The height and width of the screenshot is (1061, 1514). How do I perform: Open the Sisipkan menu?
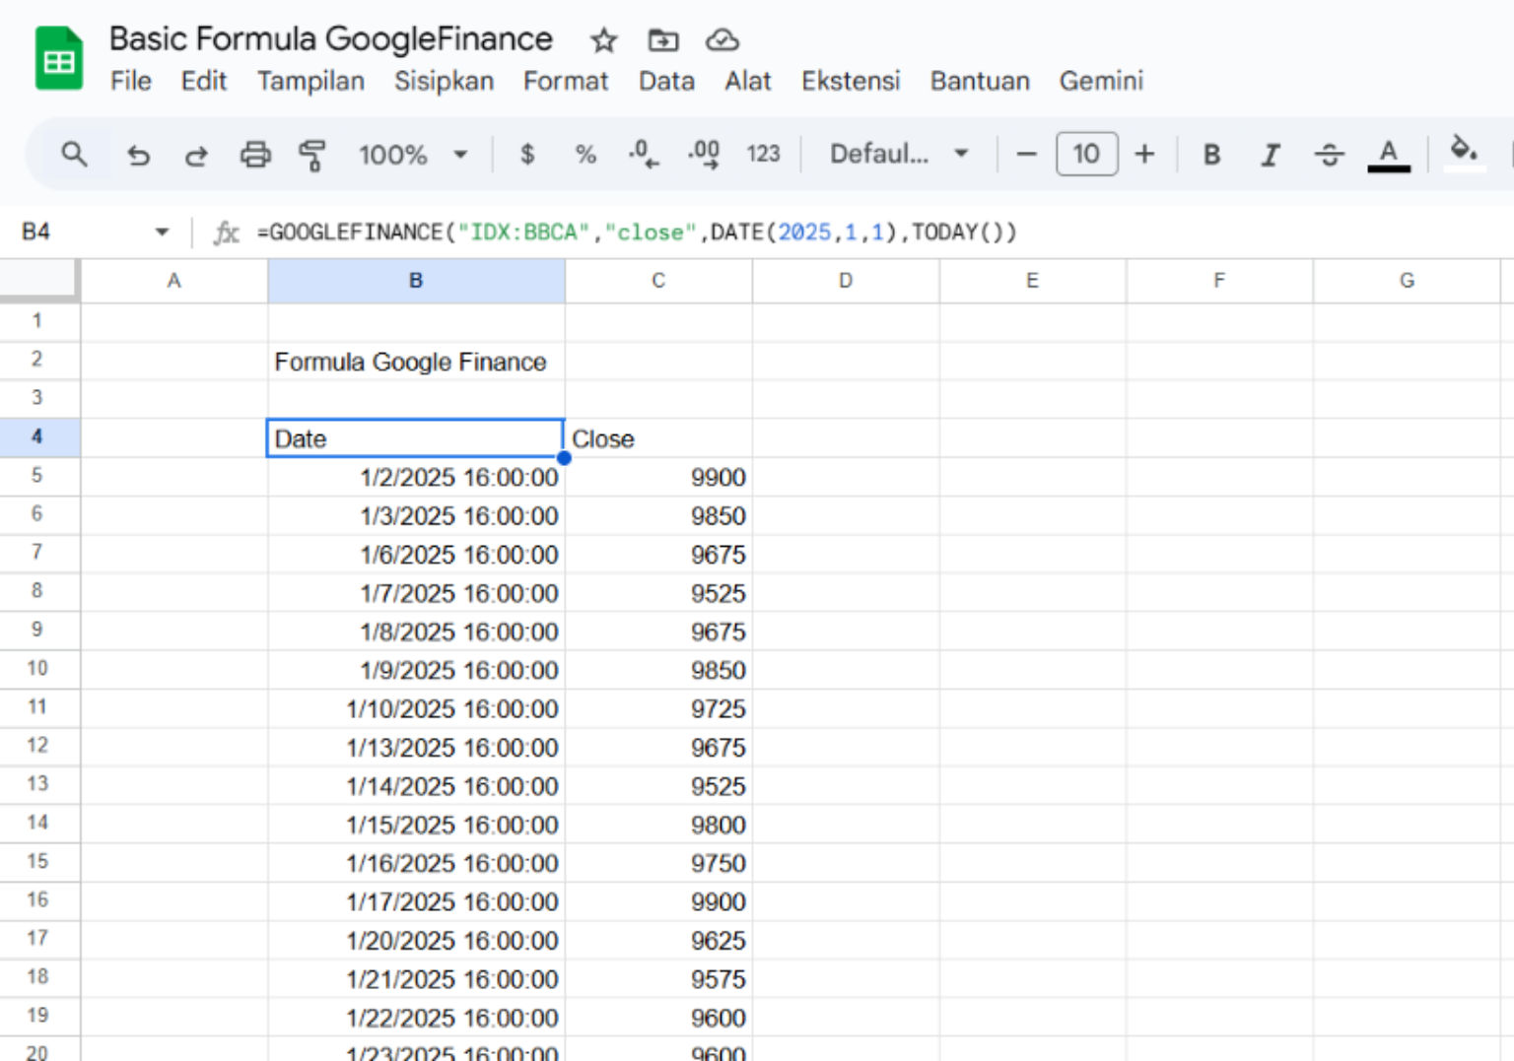tap(444, 81)
